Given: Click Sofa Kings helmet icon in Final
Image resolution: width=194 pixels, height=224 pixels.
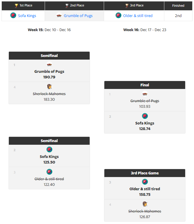Looking at the screenshot, I should point(145,116).
